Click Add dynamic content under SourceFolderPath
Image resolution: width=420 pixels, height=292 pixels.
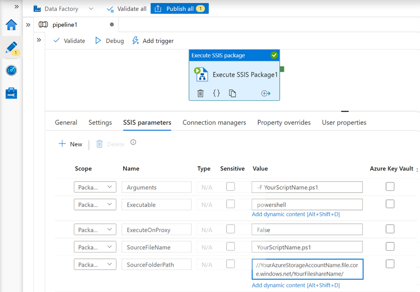pyautogui.click(x=296, y=285)
